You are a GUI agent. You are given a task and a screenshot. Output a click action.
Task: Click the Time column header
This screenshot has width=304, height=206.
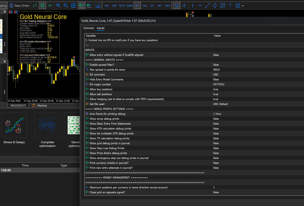[x=25, y=165]
